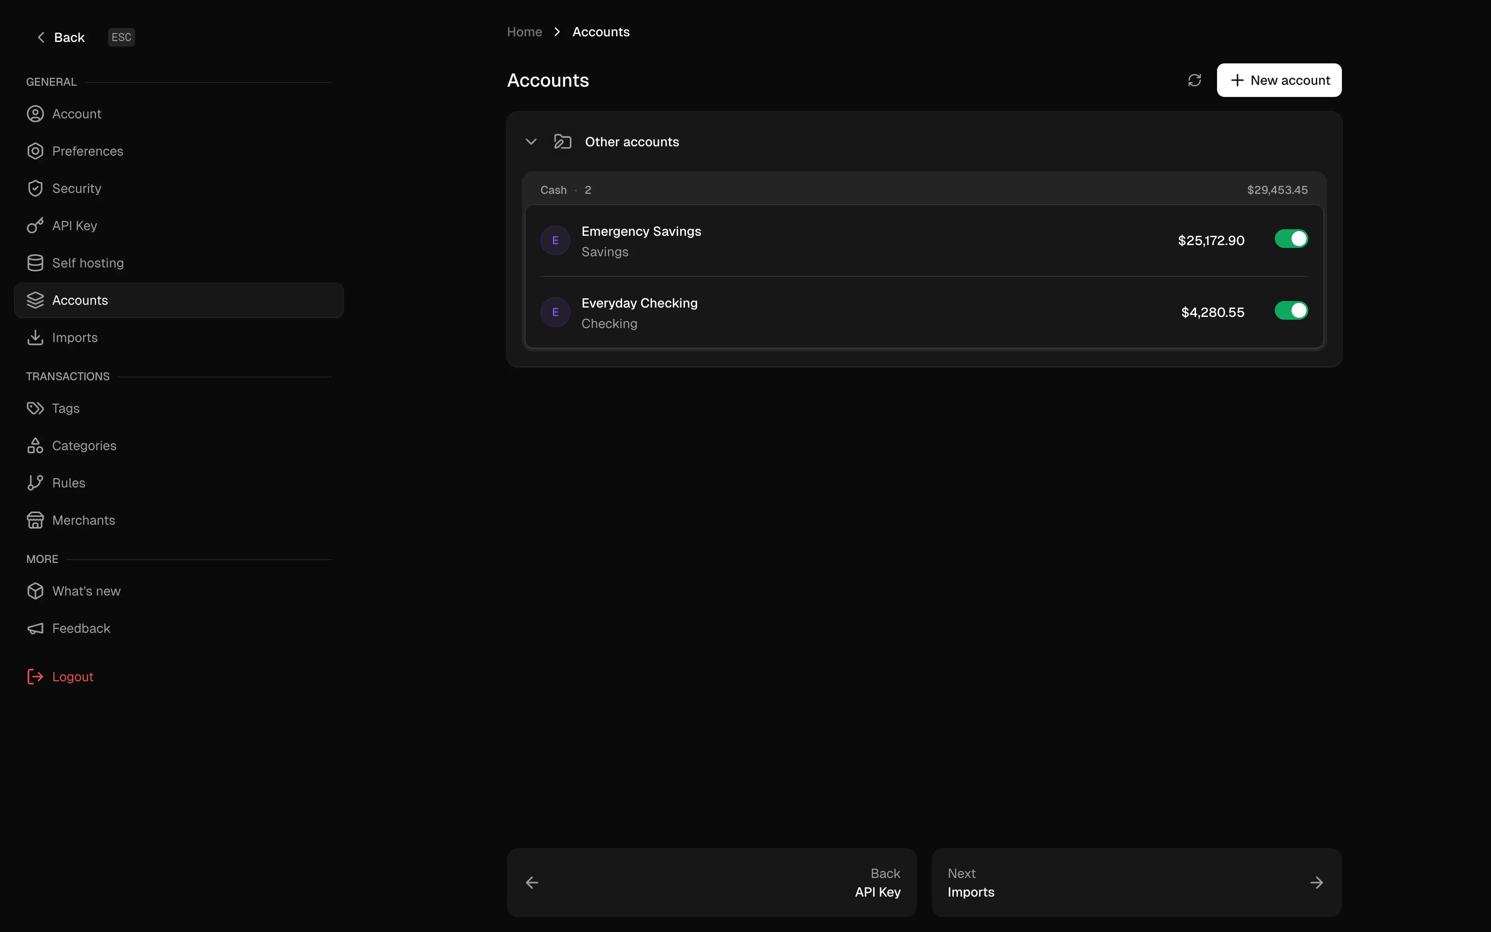This screenshot has width=1491, height=932.
Task: Open the Tags label in sidebar
Action: pos(66,408)
